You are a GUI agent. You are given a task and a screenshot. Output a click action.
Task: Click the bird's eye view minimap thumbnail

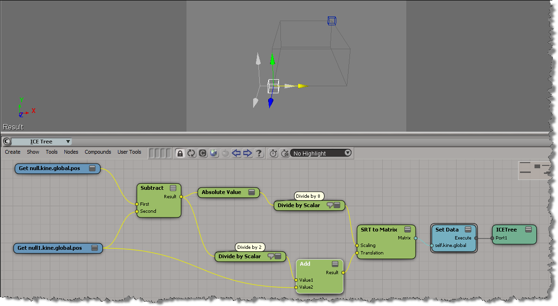point(536,170)
